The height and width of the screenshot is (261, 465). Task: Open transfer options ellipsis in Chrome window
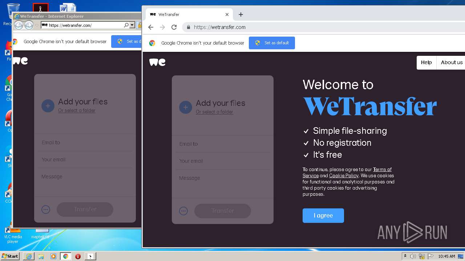coord(183,211)
